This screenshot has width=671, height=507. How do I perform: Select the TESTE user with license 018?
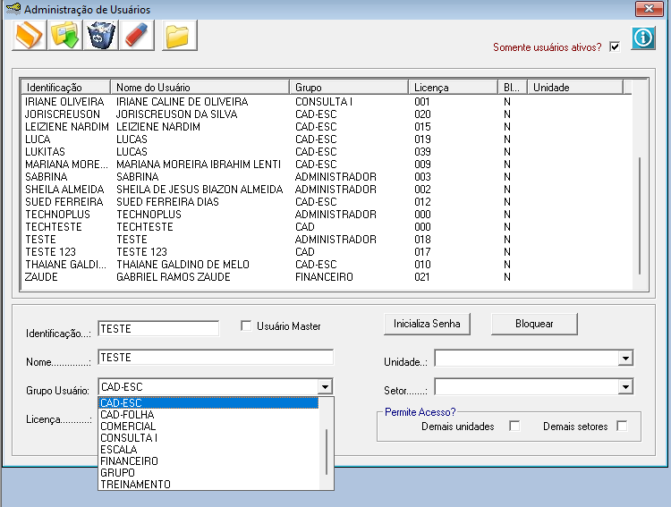pos(327,239)
